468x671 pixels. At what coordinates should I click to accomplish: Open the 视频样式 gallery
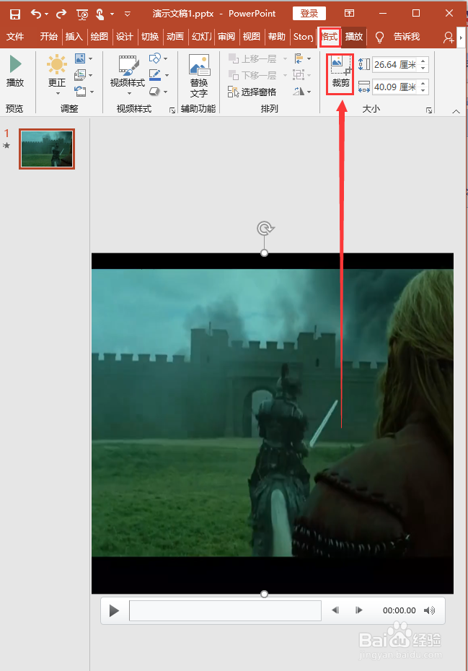click(128, 75)
